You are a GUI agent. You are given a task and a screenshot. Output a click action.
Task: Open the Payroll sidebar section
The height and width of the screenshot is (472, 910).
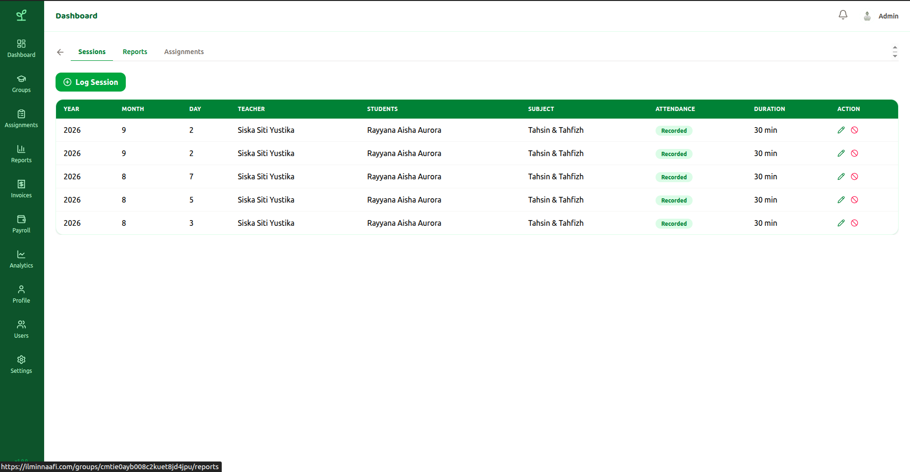pyautogui.click(x=21, y=224)
